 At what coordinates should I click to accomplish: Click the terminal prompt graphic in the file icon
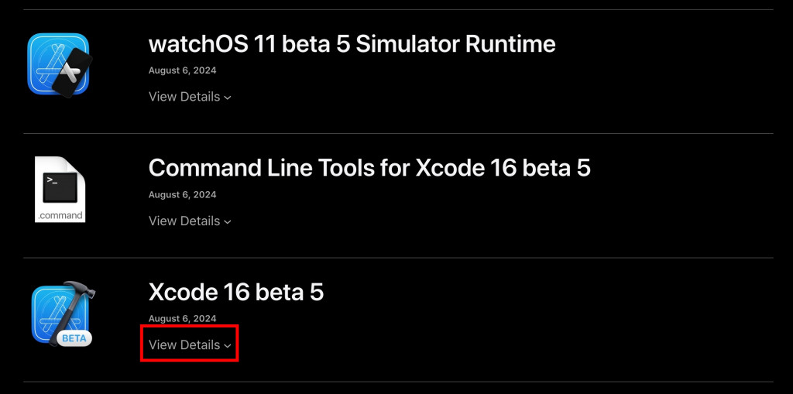pos(60,186)
